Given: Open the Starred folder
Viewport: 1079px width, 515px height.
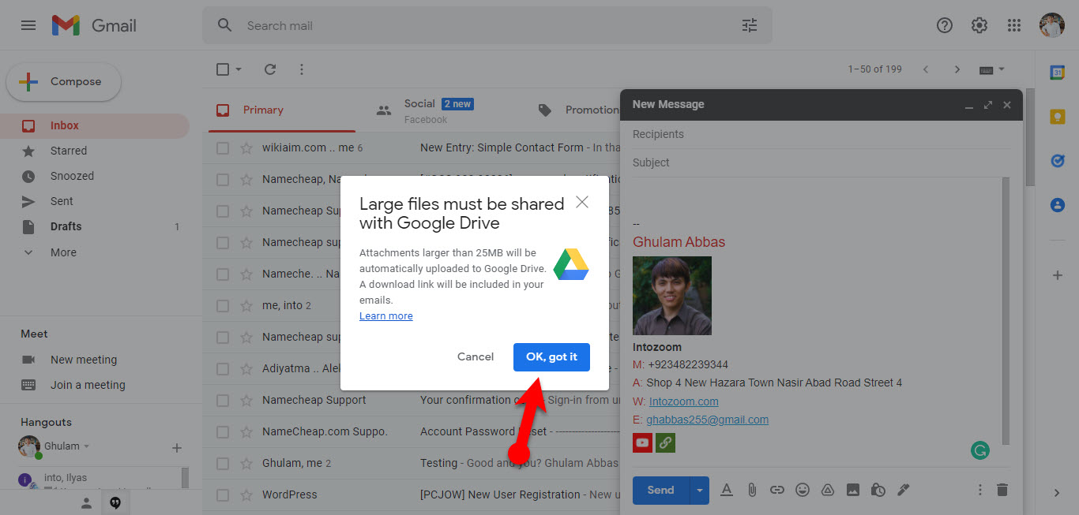Looking at the screenshot, I should pyautogui.click(x=95, y=151).
